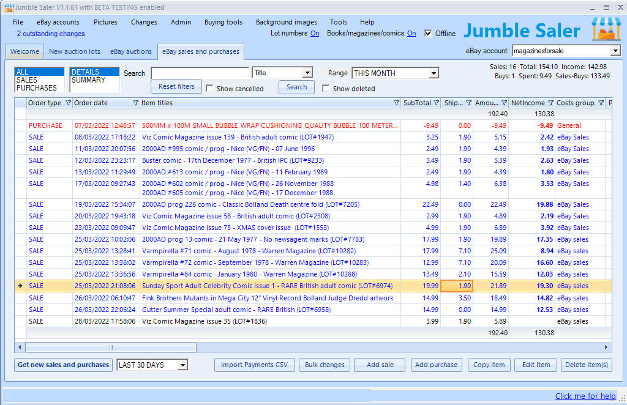
Task: Open the Help menu
Action: (367, 23)
